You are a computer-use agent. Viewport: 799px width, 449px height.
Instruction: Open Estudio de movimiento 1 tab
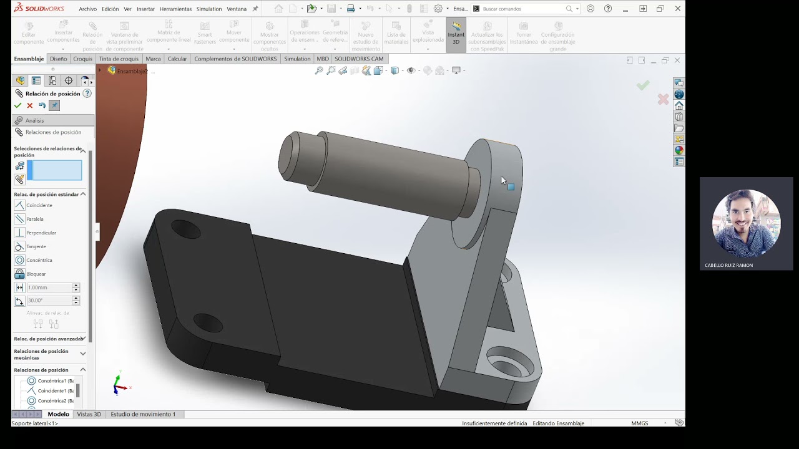[143, 414]
